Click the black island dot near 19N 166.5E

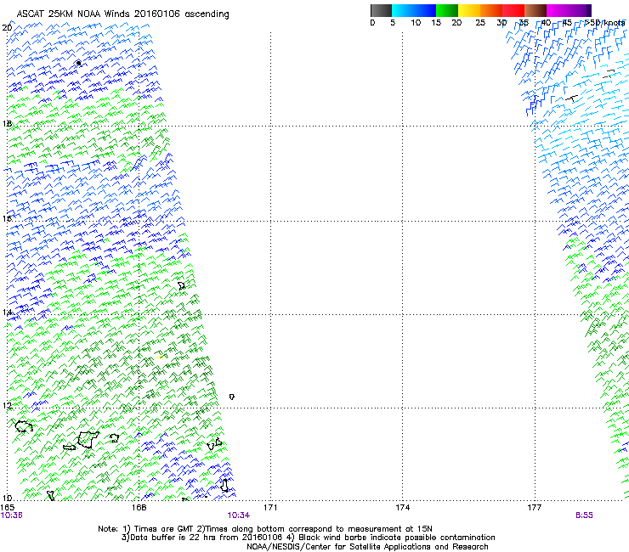[78, 63]
